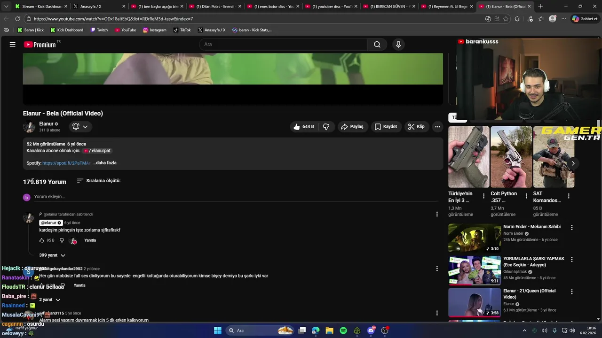Expand the 2 yanıt replies

point(50,300)
